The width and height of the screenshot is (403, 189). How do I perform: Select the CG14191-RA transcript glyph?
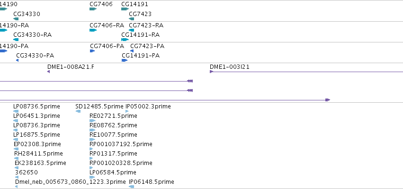125,40
